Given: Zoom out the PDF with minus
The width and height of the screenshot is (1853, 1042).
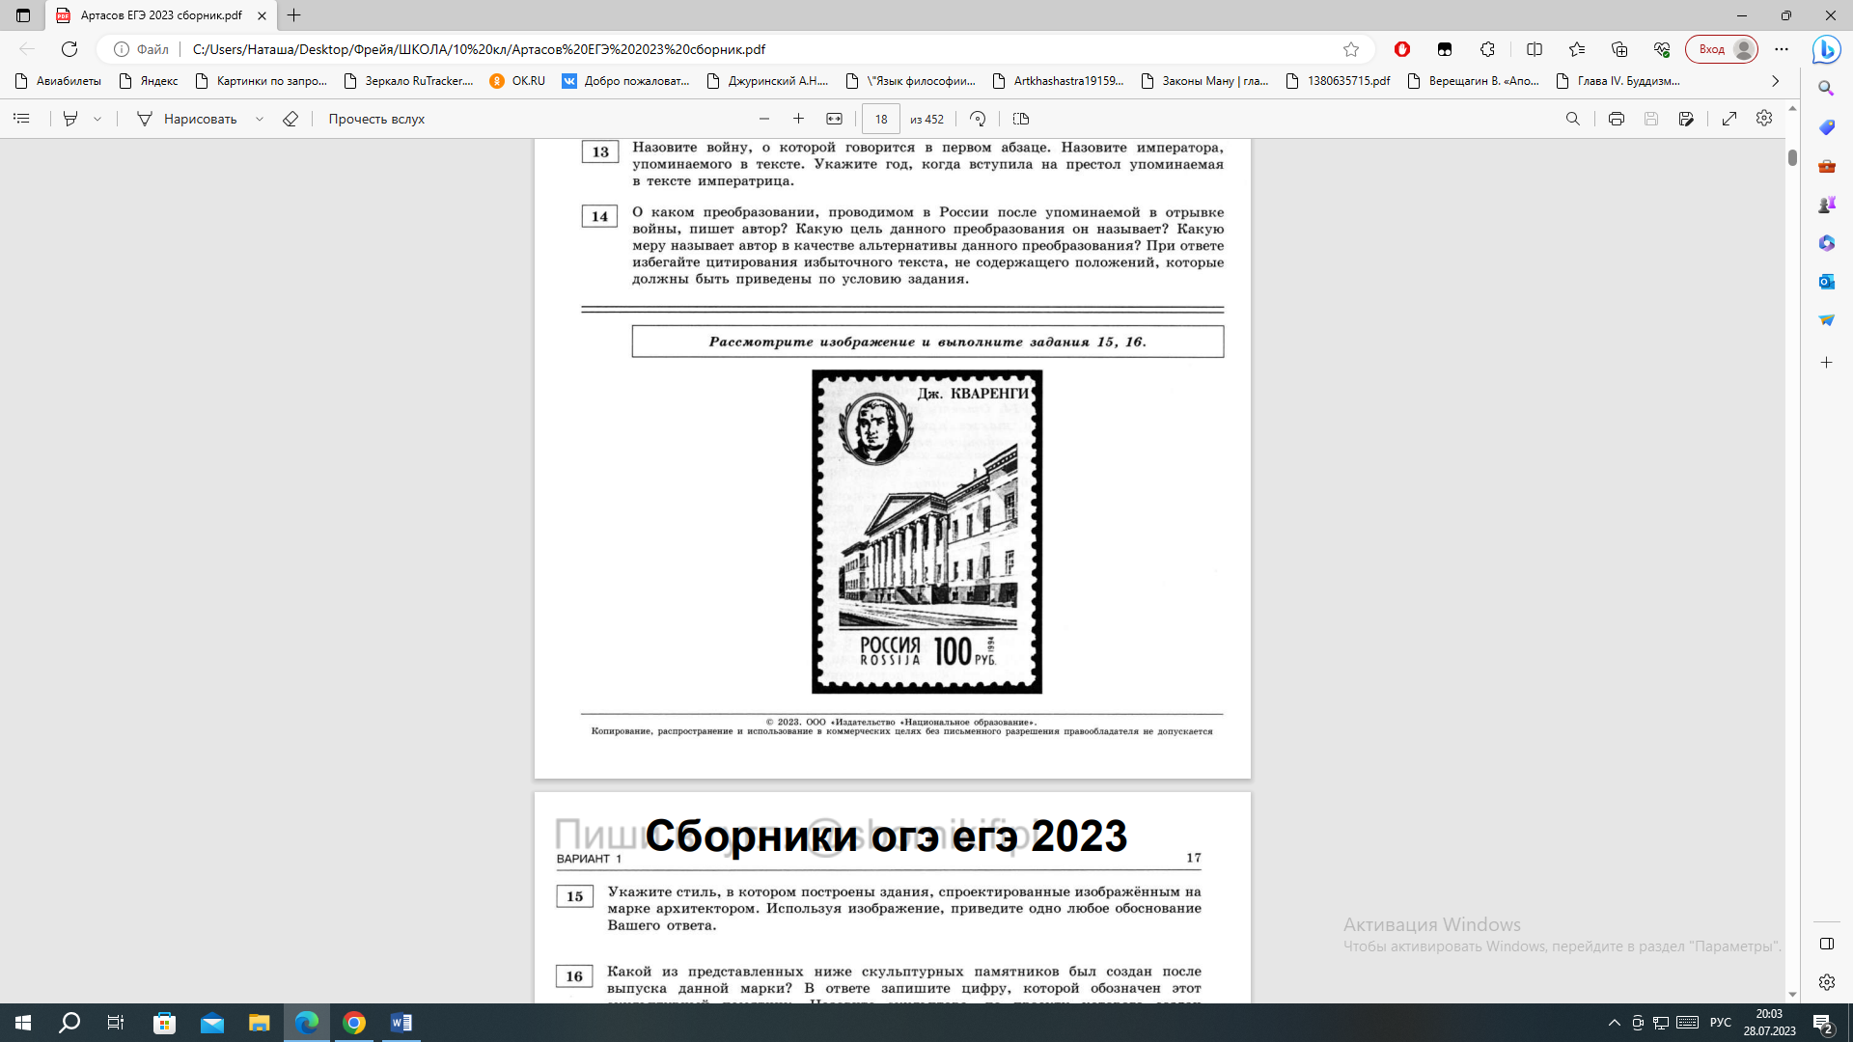Looking at the screenshot, I should pos(764,119).
